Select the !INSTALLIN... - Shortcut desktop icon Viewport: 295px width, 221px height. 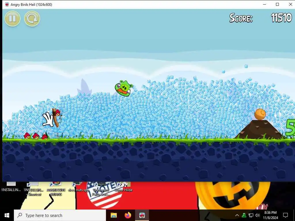[34, 189]
